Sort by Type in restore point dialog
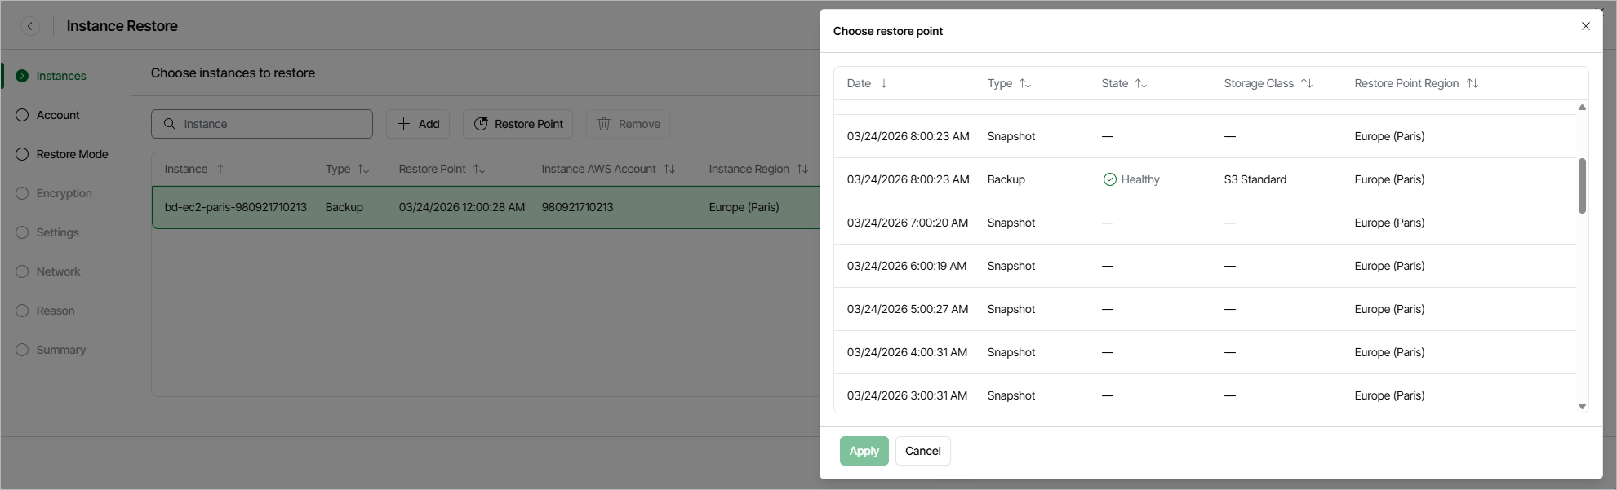Screen dimensions: 1617x490 (x=1025, y=83)
